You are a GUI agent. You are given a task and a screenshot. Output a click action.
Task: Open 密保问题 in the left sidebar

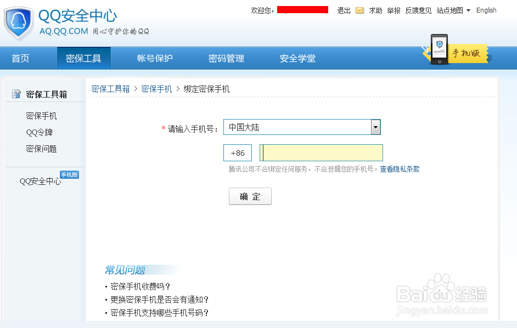tap(41, 149)
